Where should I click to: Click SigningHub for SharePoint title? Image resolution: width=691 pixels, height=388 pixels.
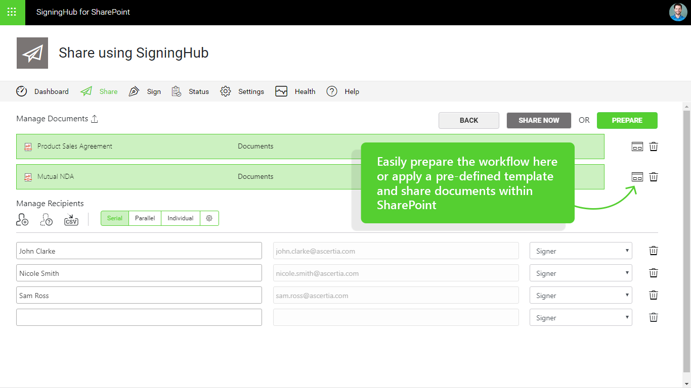tap(83, 12)
